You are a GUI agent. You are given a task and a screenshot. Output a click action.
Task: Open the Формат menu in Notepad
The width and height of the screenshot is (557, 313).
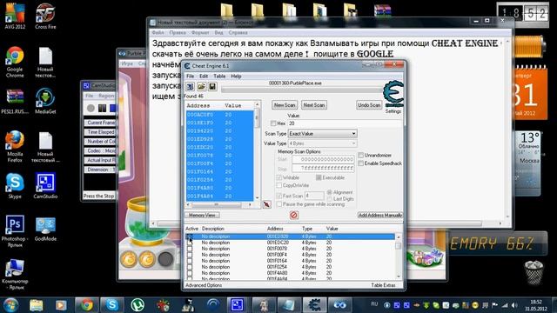200,32
